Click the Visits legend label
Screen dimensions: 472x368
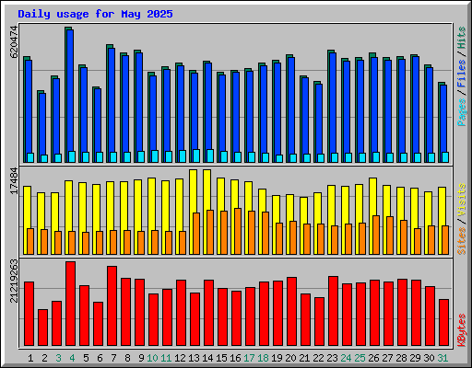coord(462,201)
